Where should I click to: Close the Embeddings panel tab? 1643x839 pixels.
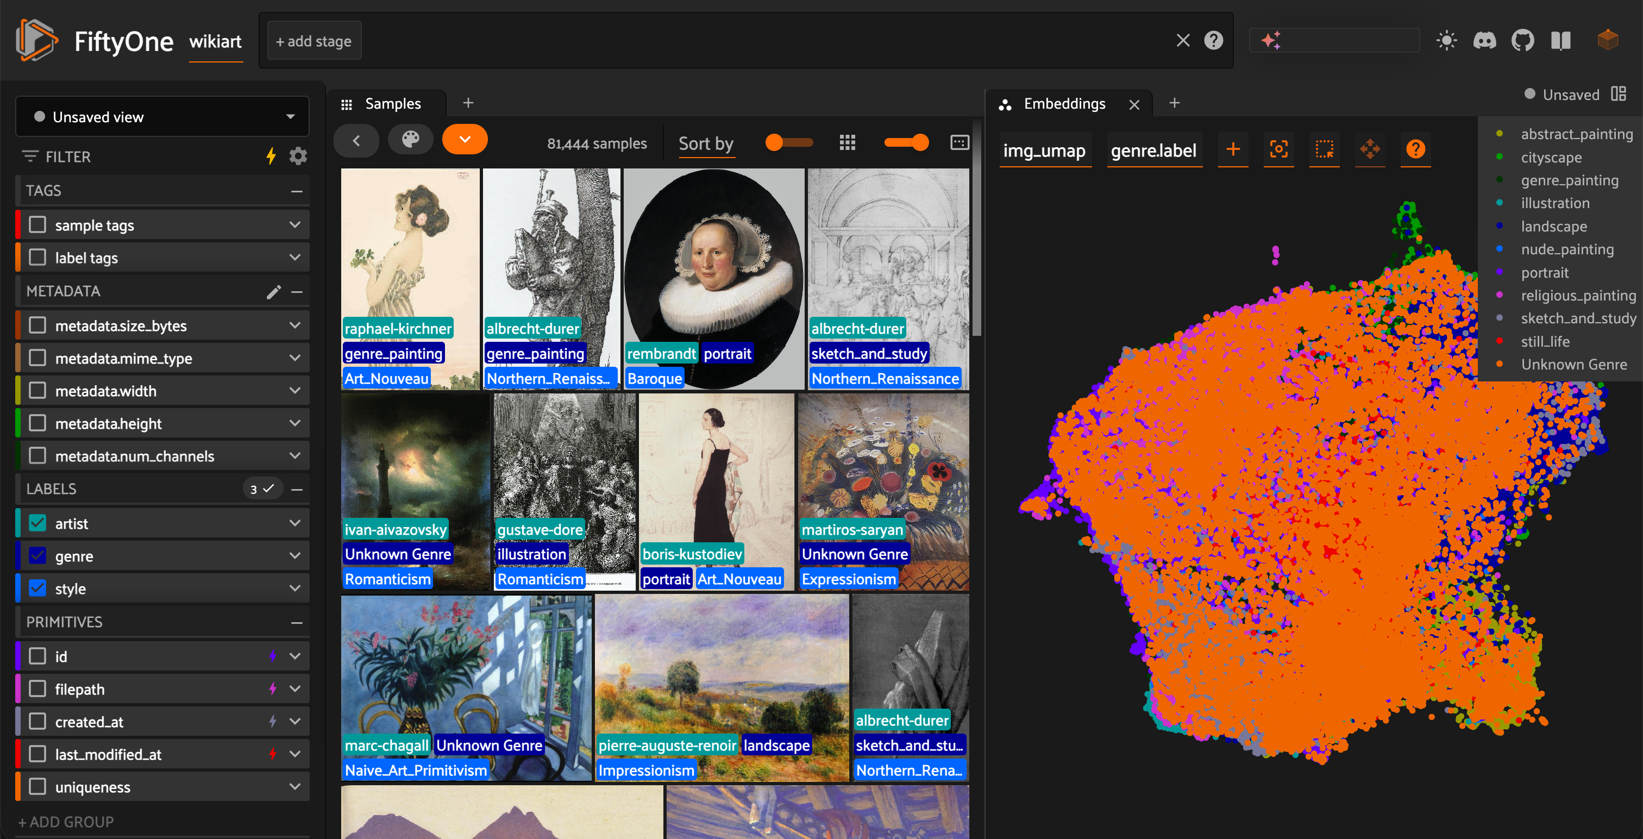click(1134, 105)
